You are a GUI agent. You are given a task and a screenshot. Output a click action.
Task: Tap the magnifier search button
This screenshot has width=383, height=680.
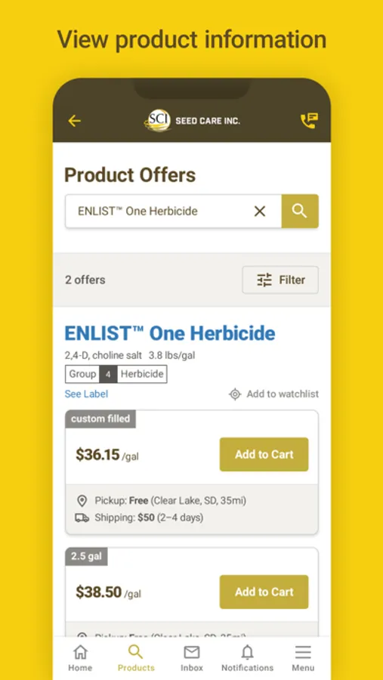click(x=300, y=212)
